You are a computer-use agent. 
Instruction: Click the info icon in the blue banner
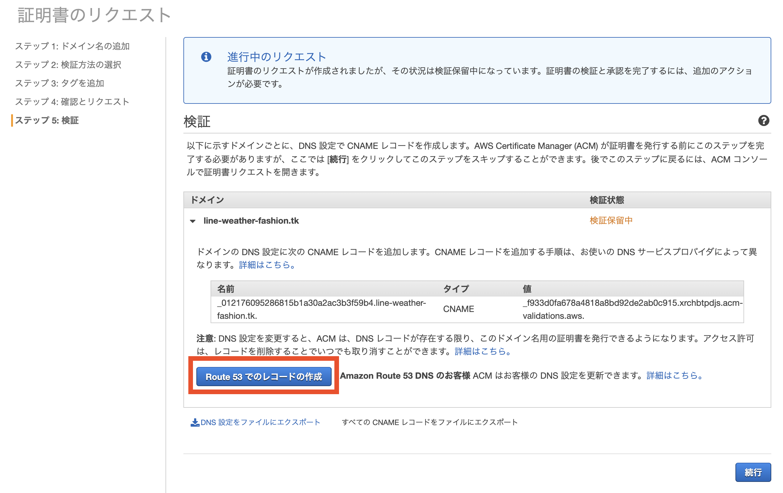click(x=207, y=57)
